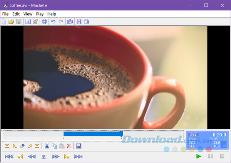The width and height of the screenshot is (231, 163).
Task: Copy the selection with the two-pages icon
Action: [x=54, y=146]
